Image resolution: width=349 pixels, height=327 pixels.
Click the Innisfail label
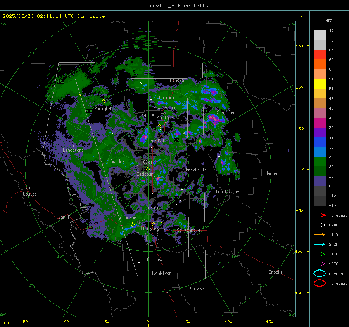(x=156, y=141)
